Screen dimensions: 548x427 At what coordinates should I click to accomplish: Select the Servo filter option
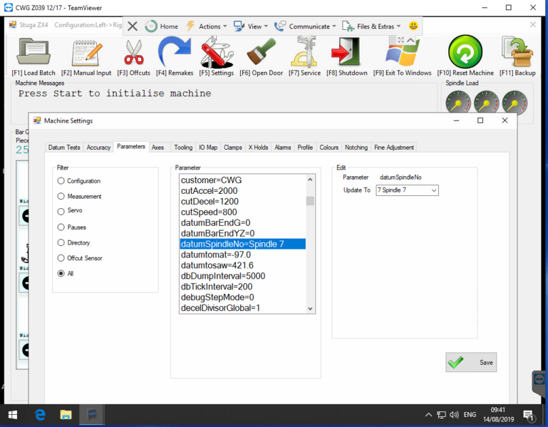[x=61, y=211]
